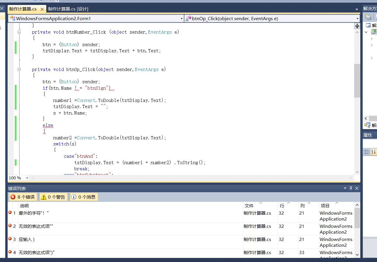
Task: Click the 错误列表 panel auto-hide pin icon
Action: coord(351,188)
